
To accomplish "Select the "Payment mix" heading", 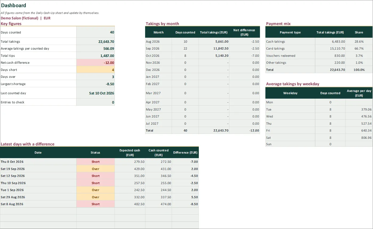I will point(278,24).
